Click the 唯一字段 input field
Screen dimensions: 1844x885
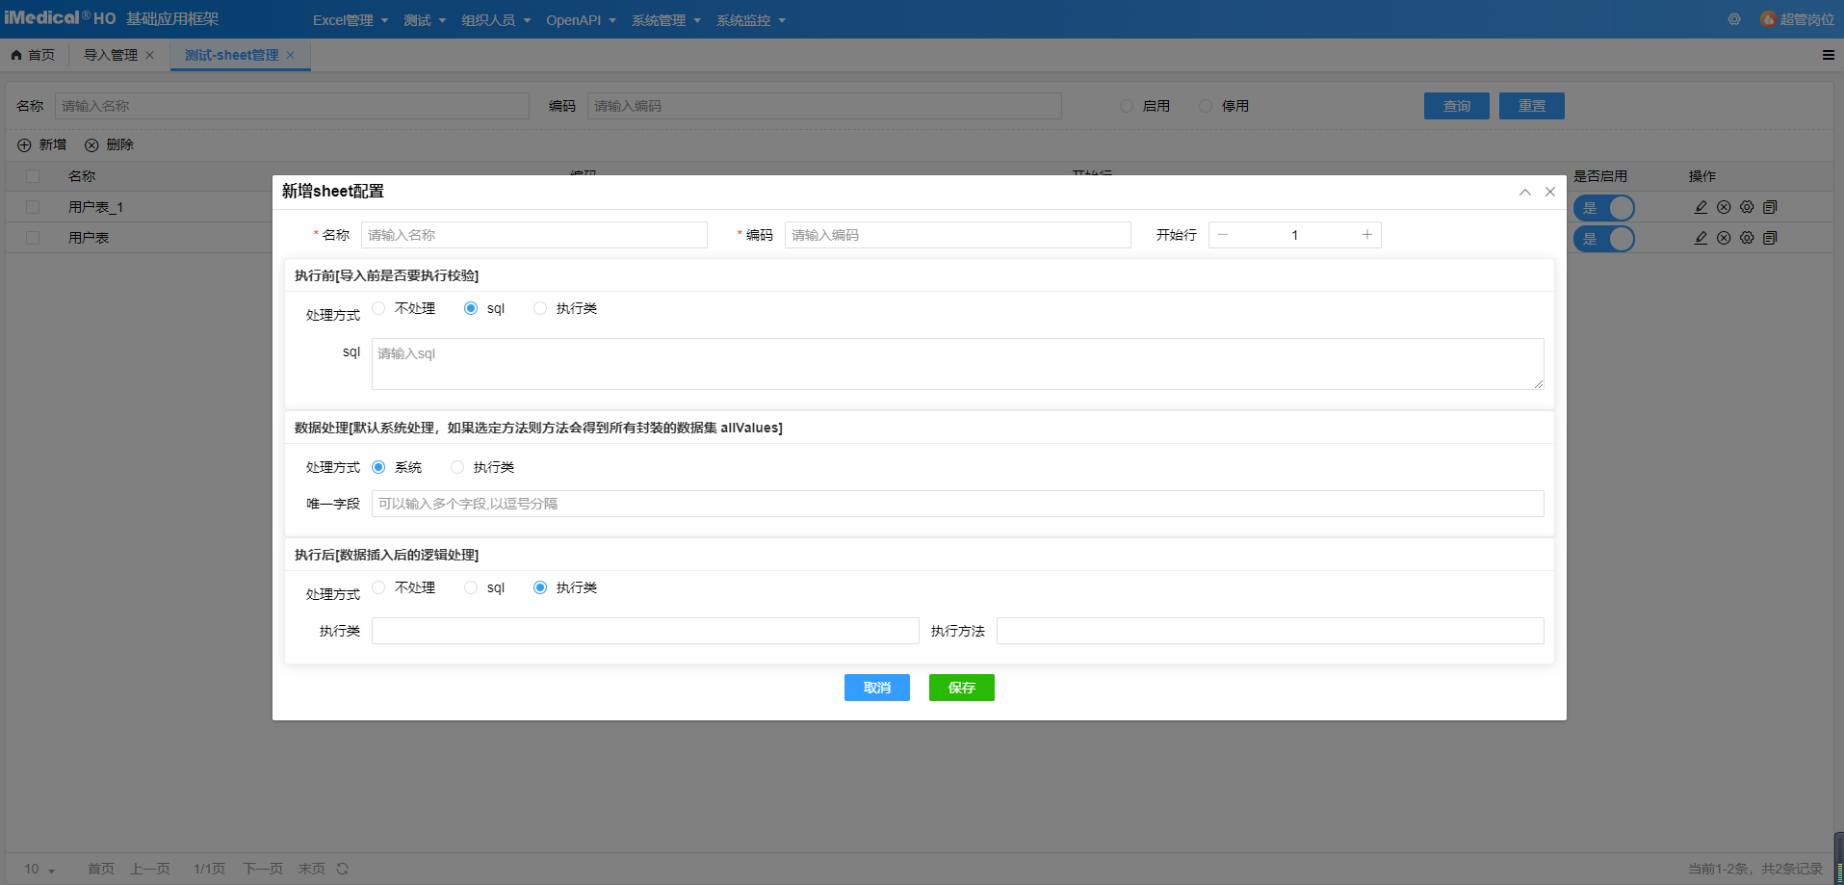pyautogui.click(x=957, y=504)
